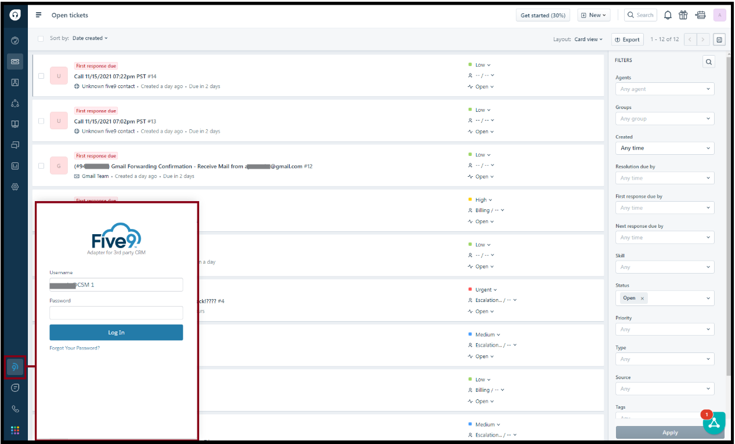Open the Next response due by dropdown
Screen dimensions: 735x444
(665, 238)
